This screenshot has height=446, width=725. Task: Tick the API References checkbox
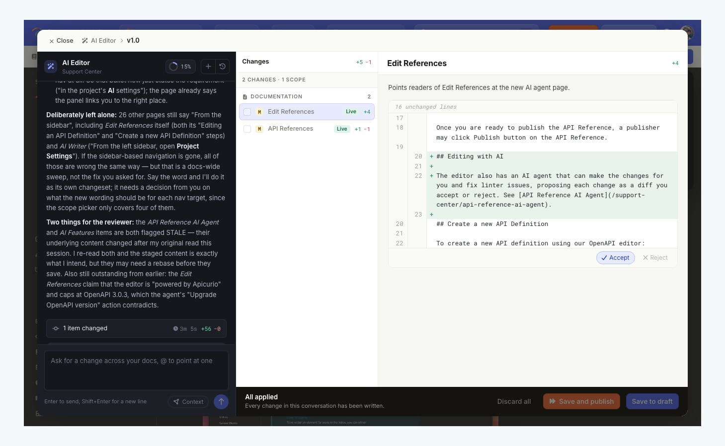tap(247, 129)
